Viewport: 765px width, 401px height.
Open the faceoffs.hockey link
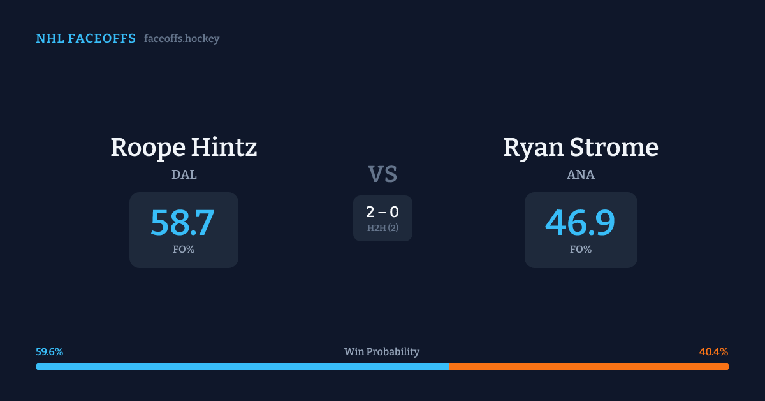pos(182,39)
